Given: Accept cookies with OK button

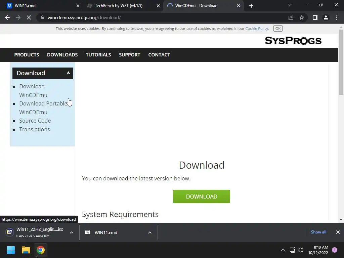Looking at the screenshot, I should click(x=278, y=29).
